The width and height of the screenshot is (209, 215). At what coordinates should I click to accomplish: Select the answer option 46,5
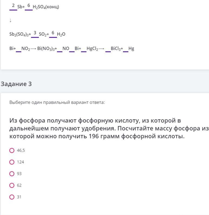[x=12, y=151]
